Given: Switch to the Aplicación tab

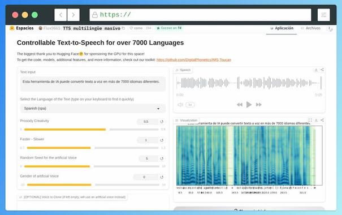Looking at the screenshot, I should click(x=282, y=28).
